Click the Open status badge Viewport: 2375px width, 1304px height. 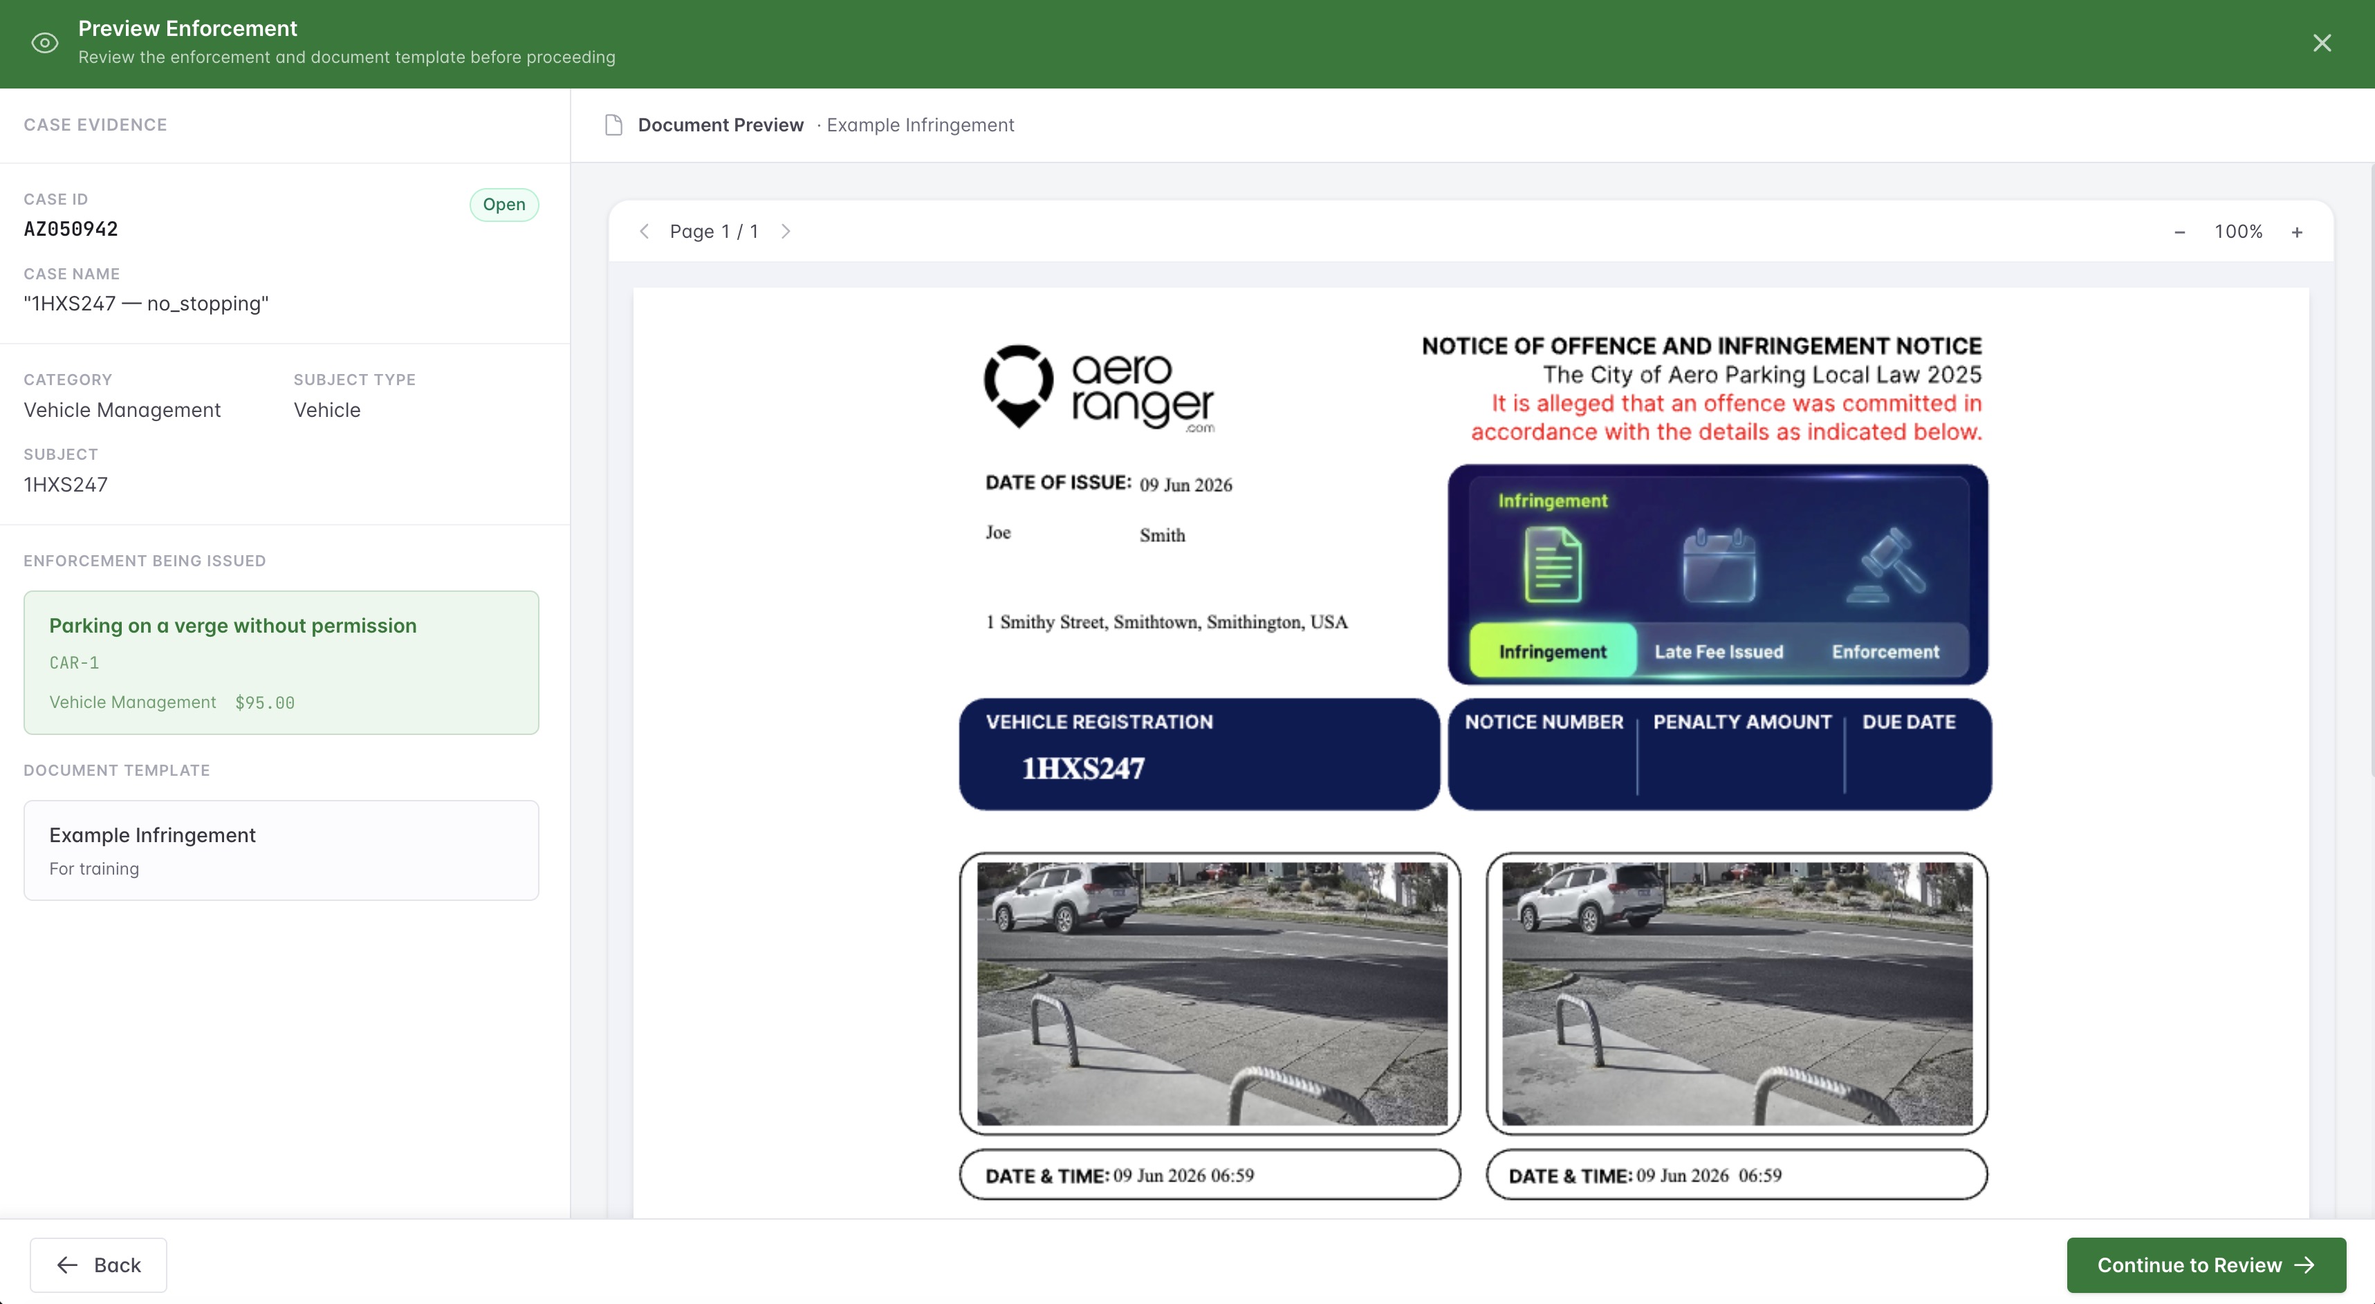point(504,205)
